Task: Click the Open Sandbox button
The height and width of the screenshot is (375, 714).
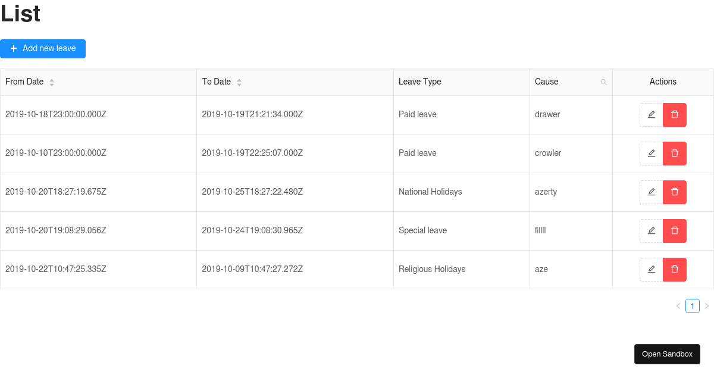Action: tap(667, 354)
